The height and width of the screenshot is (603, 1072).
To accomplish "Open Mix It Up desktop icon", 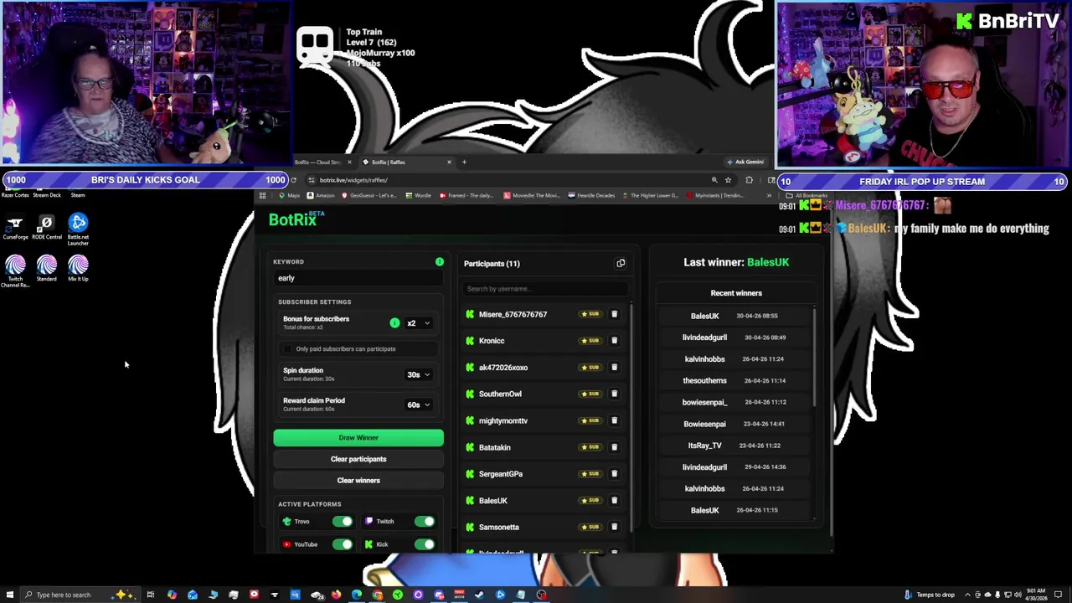I will pyautogui.click(x=78, y=269).
